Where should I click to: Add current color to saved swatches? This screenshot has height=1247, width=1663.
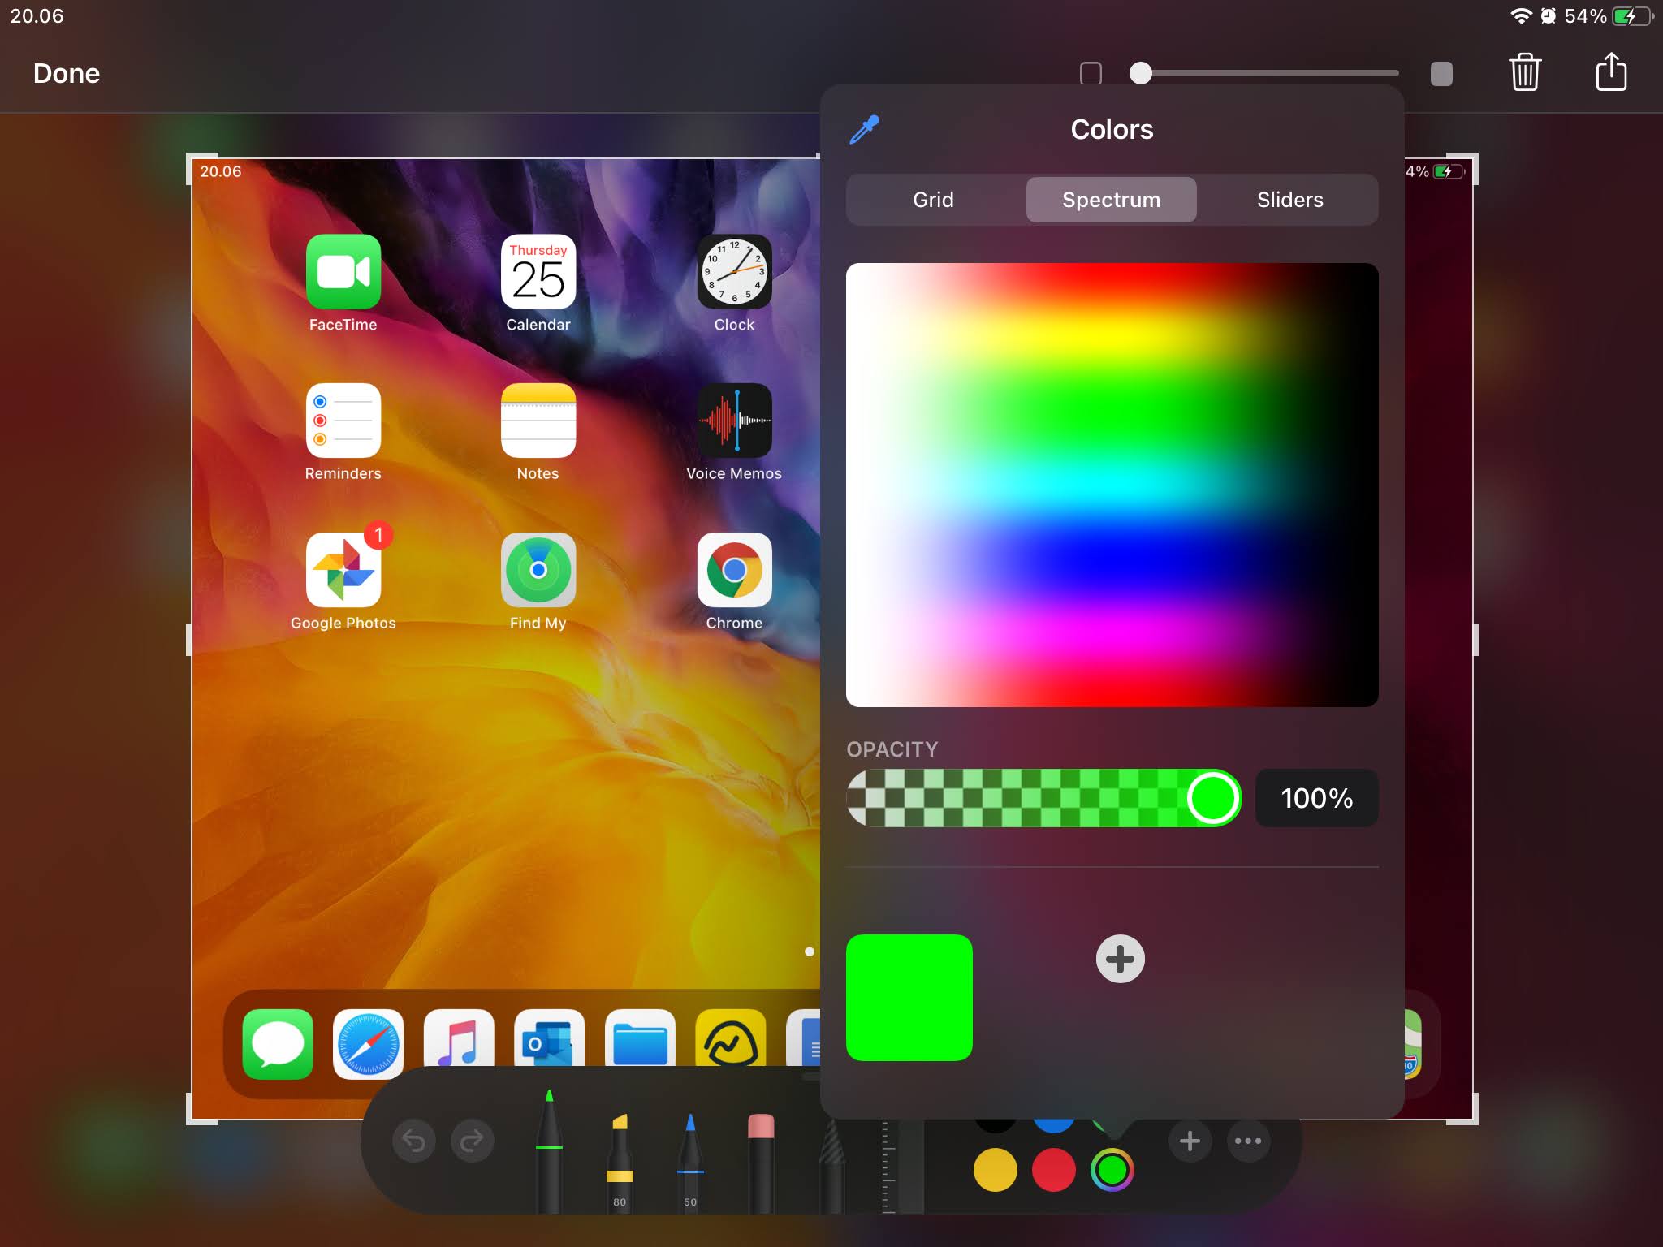(1120, 959)
